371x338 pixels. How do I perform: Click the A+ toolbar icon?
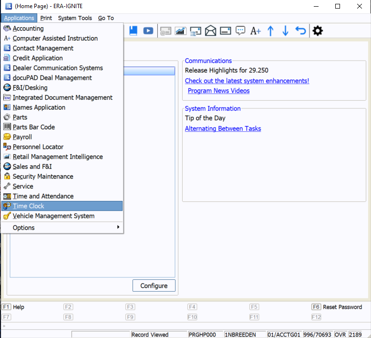click(256, 31)
